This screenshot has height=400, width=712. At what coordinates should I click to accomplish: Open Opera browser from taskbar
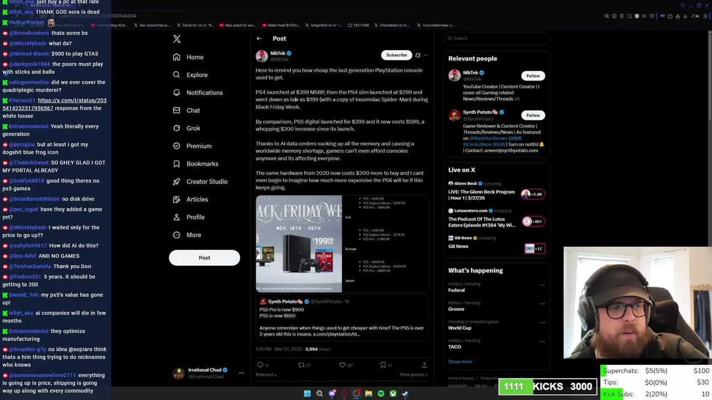pos(344,394)
